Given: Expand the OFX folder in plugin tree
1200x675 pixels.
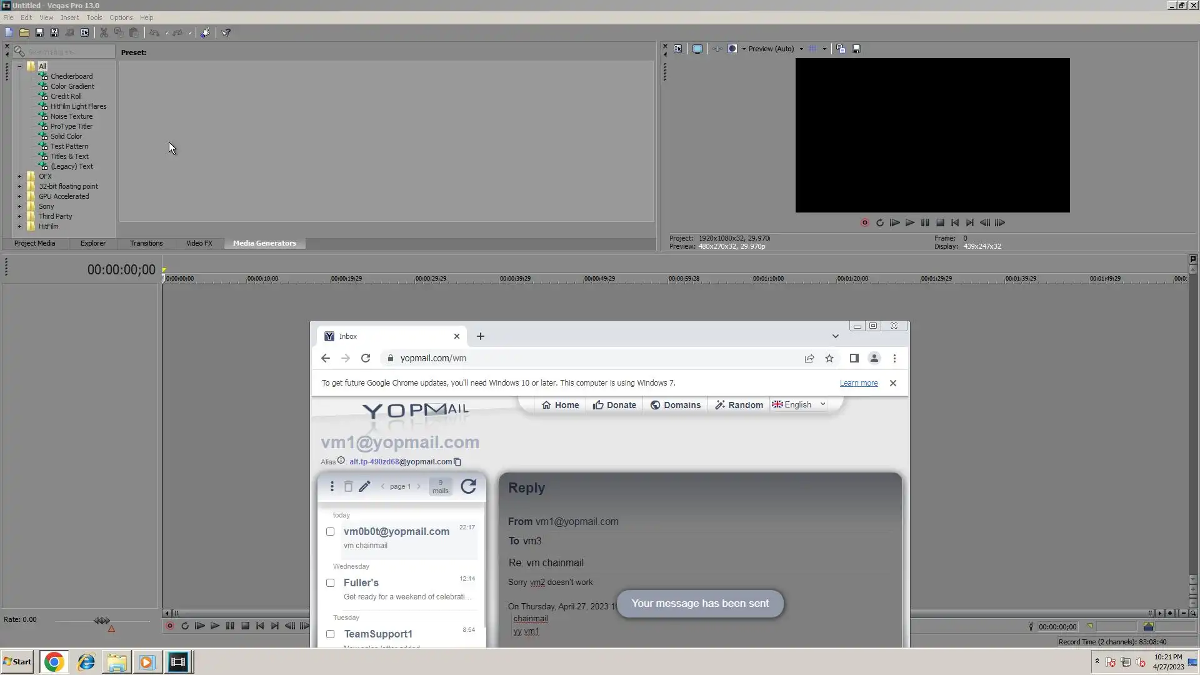Looking at the screenshot, I should coord(19,176).
